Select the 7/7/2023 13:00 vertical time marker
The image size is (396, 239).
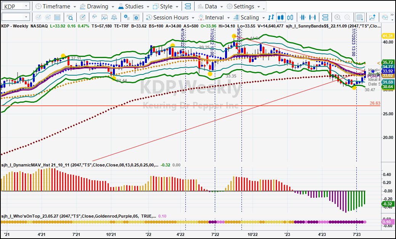(x=354, y=42)
